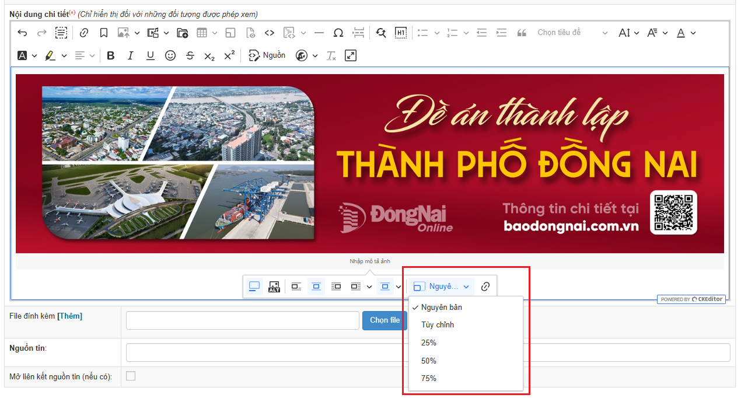The height and width of the screenshot is (398, 741).
Task: Maximize the editor with the fullscreen icon
Action: click(x=350, y=55)
